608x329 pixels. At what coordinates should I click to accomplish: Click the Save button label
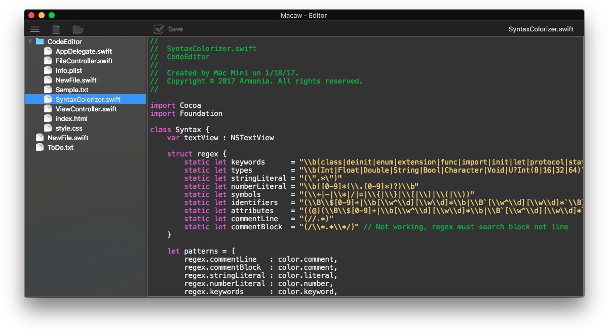pyautogui.click(x=174, y=29)
